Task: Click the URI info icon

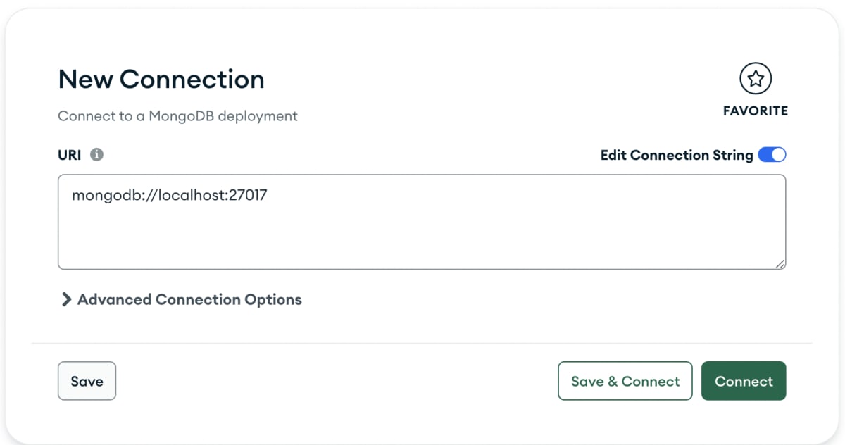Action: click(96, 155)
